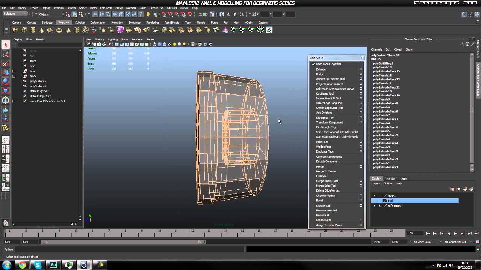Image resolution: width=481 pixels, height=270 pixels.
Task: Create a polygon cube from shelf
Action: pos(24,30)
